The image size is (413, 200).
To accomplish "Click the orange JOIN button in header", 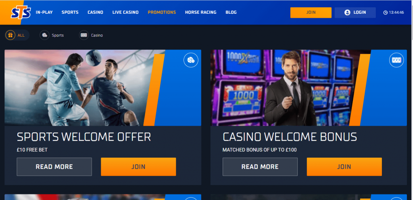I will tap(311, 12).
